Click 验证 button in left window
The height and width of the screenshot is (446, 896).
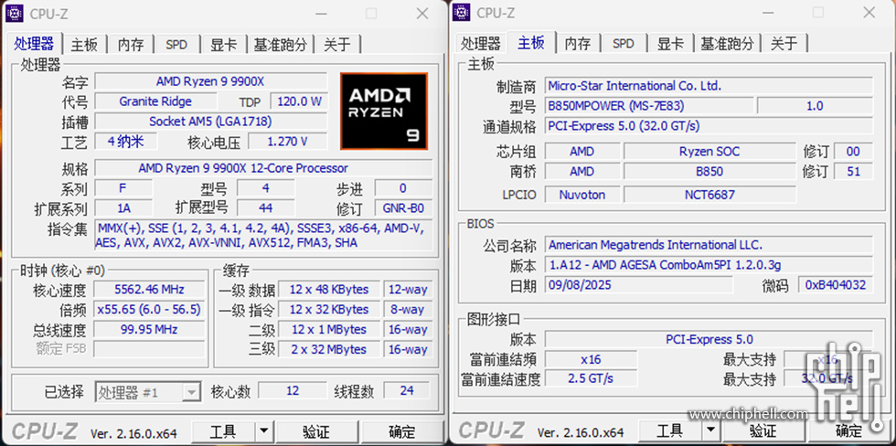tap(316, 431)
